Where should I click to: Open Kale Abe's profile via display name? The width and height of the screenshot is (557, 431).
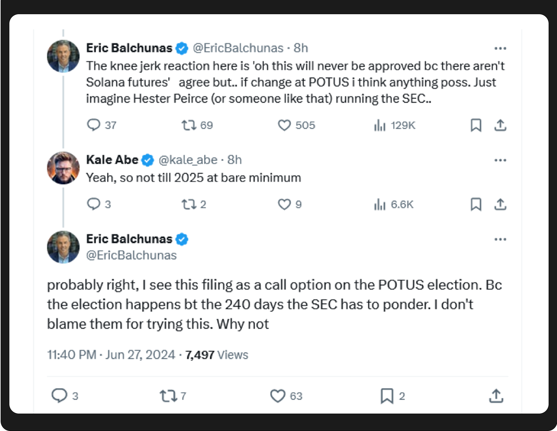[112, 160]
